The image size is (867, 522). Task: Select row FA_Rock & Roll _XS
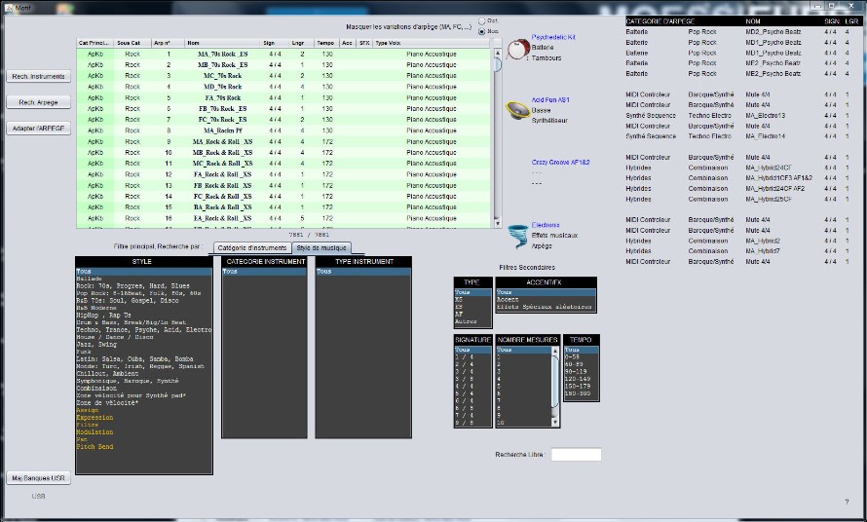pos(283,174)
